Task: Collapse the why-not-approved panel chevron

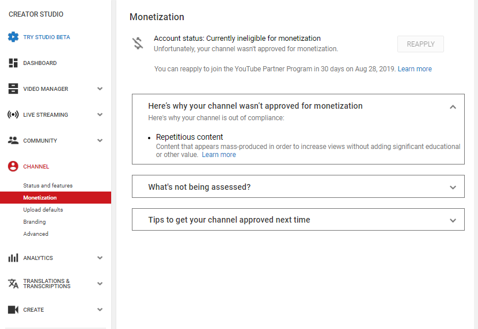Action: pos(453,107)
